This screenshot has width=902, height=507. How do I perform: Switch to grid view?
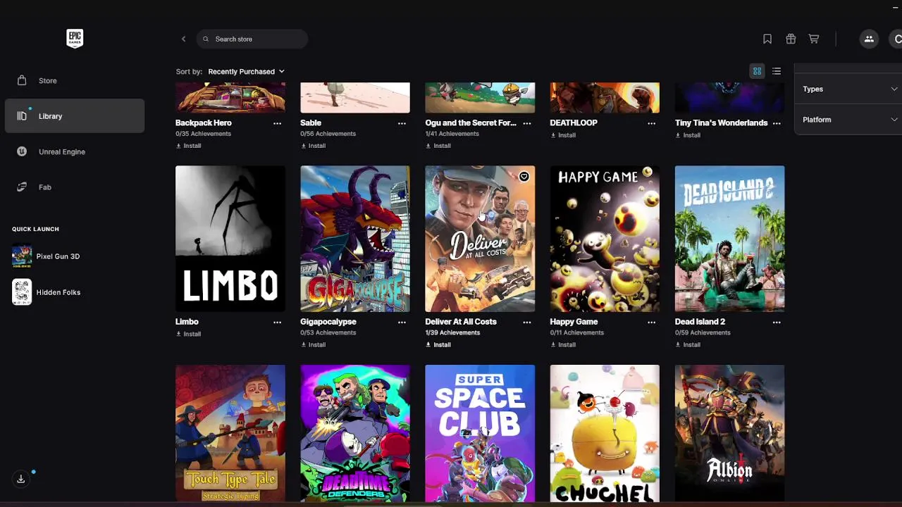click(757, 71)
